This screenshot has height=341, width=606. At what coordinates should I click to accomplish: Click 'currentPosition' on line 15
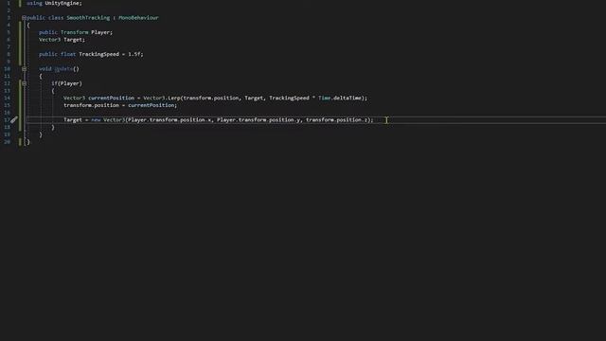click(x=151, y=105)
